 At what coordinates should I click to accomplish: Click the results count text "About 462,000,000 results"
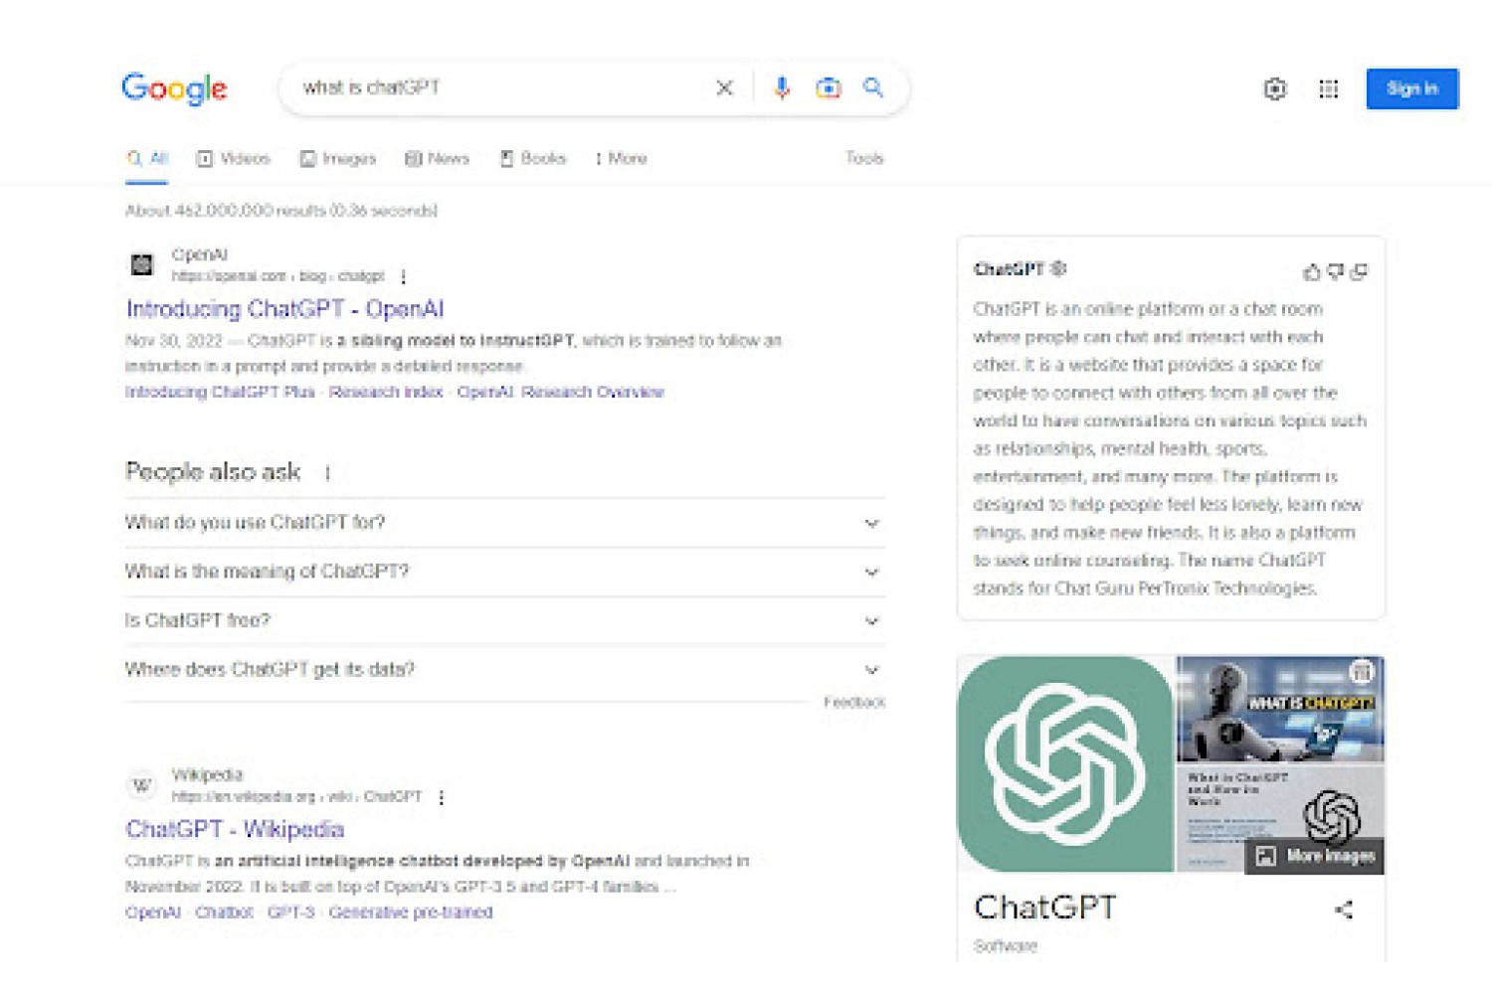pos(226,211)
